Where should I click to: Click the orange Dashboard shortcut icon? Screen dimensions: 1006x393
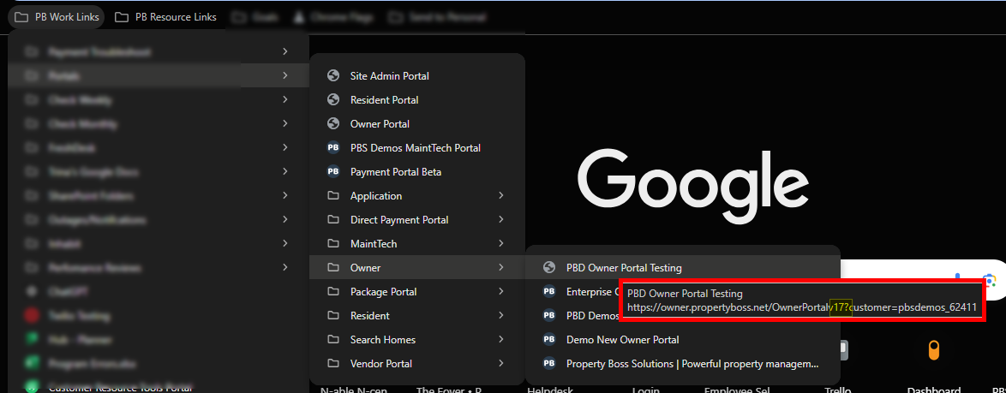pos(933,350)
